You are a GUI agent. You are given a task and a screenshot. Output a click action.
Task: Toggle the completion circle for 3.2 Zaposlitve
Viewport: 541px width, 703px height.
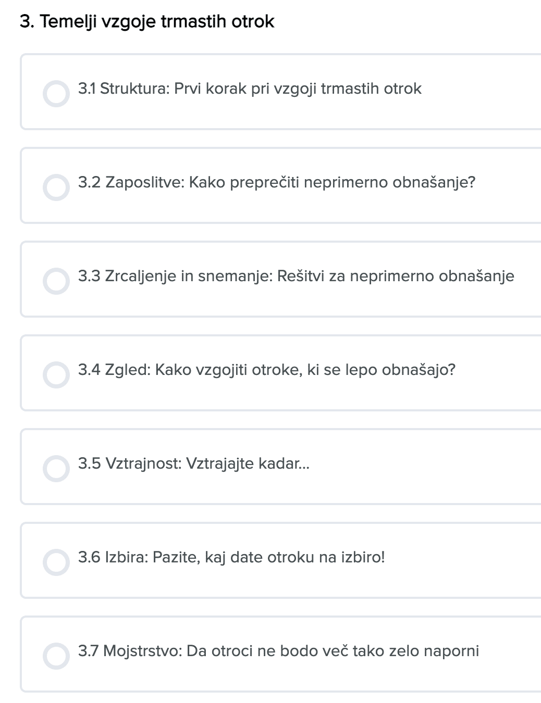[56, 187]
